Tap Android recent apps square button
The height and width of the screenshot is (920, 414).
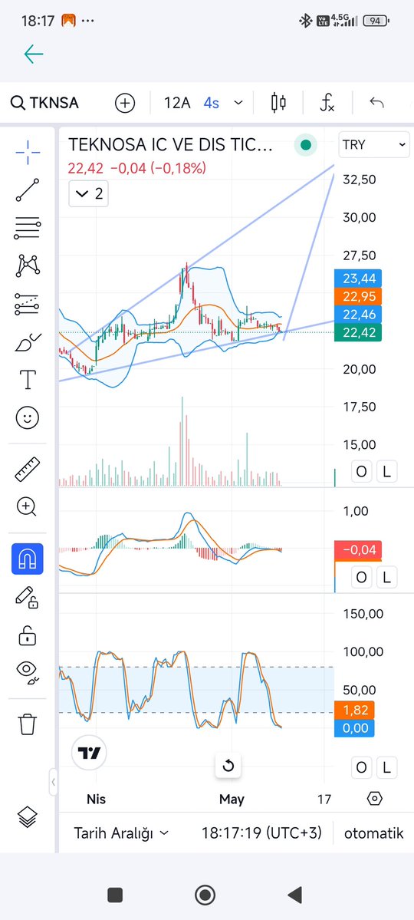click(115, 895)
